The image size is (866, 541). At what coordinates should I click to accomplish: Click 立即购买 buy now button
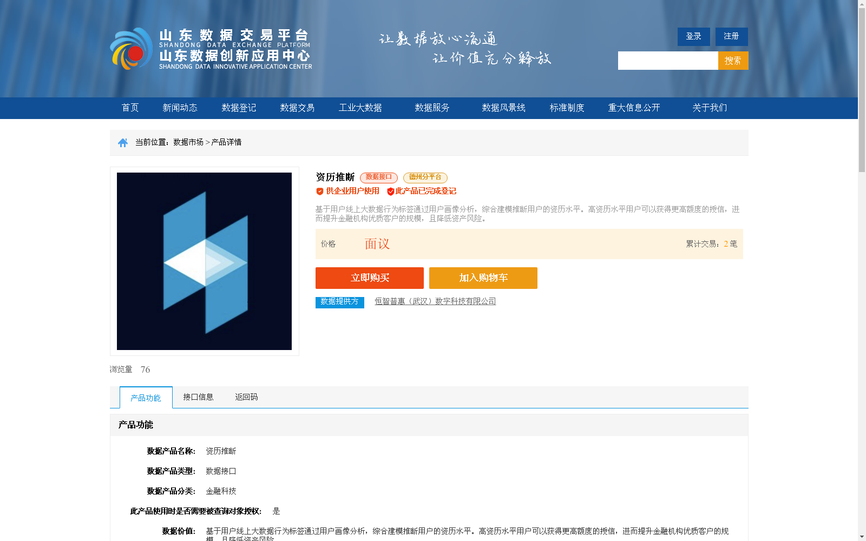370,278
